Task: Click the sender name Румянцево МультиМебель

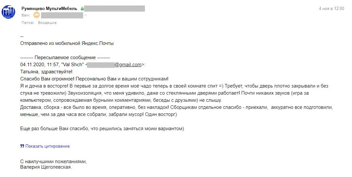Action: coord(49,9)
